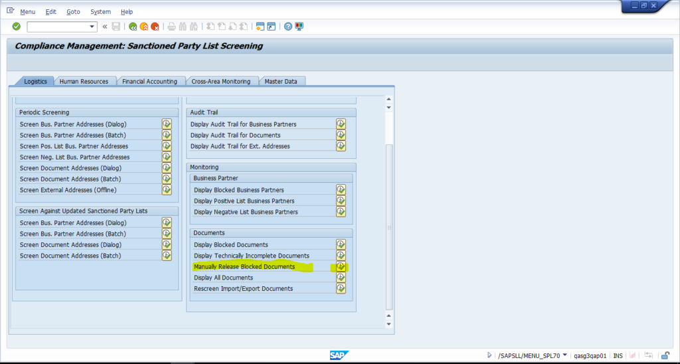Execute Display Technically Incomplete Documents

(341, 256)
